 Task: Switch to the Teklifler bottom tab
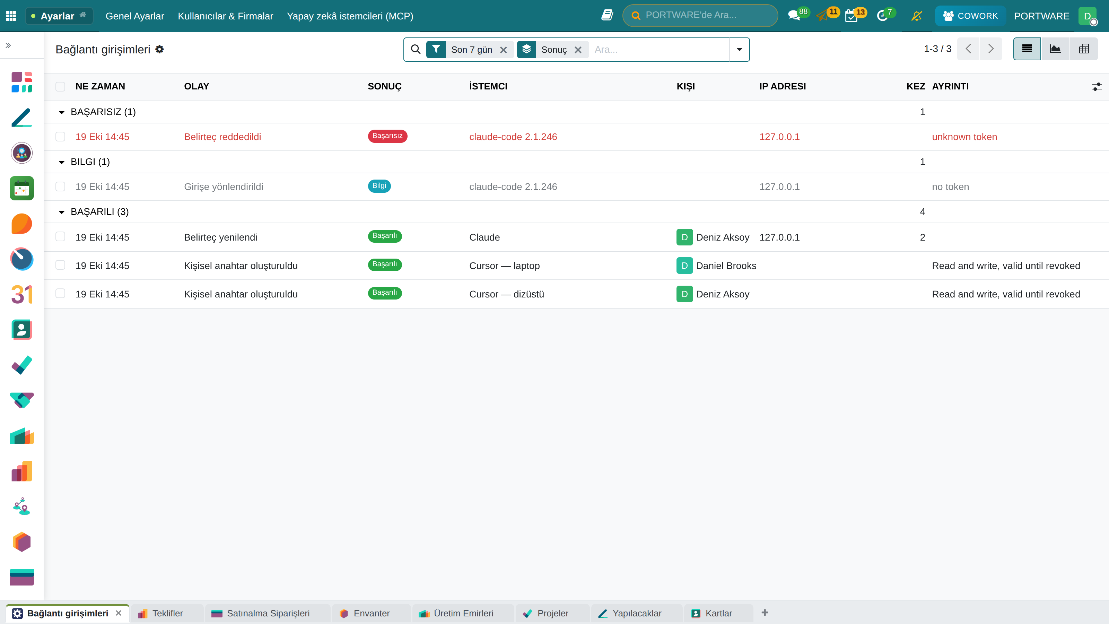[x=167, y=613]
